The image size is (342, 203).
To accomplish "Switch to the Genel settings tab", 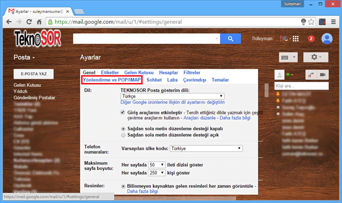I will (x=89, y=73).
